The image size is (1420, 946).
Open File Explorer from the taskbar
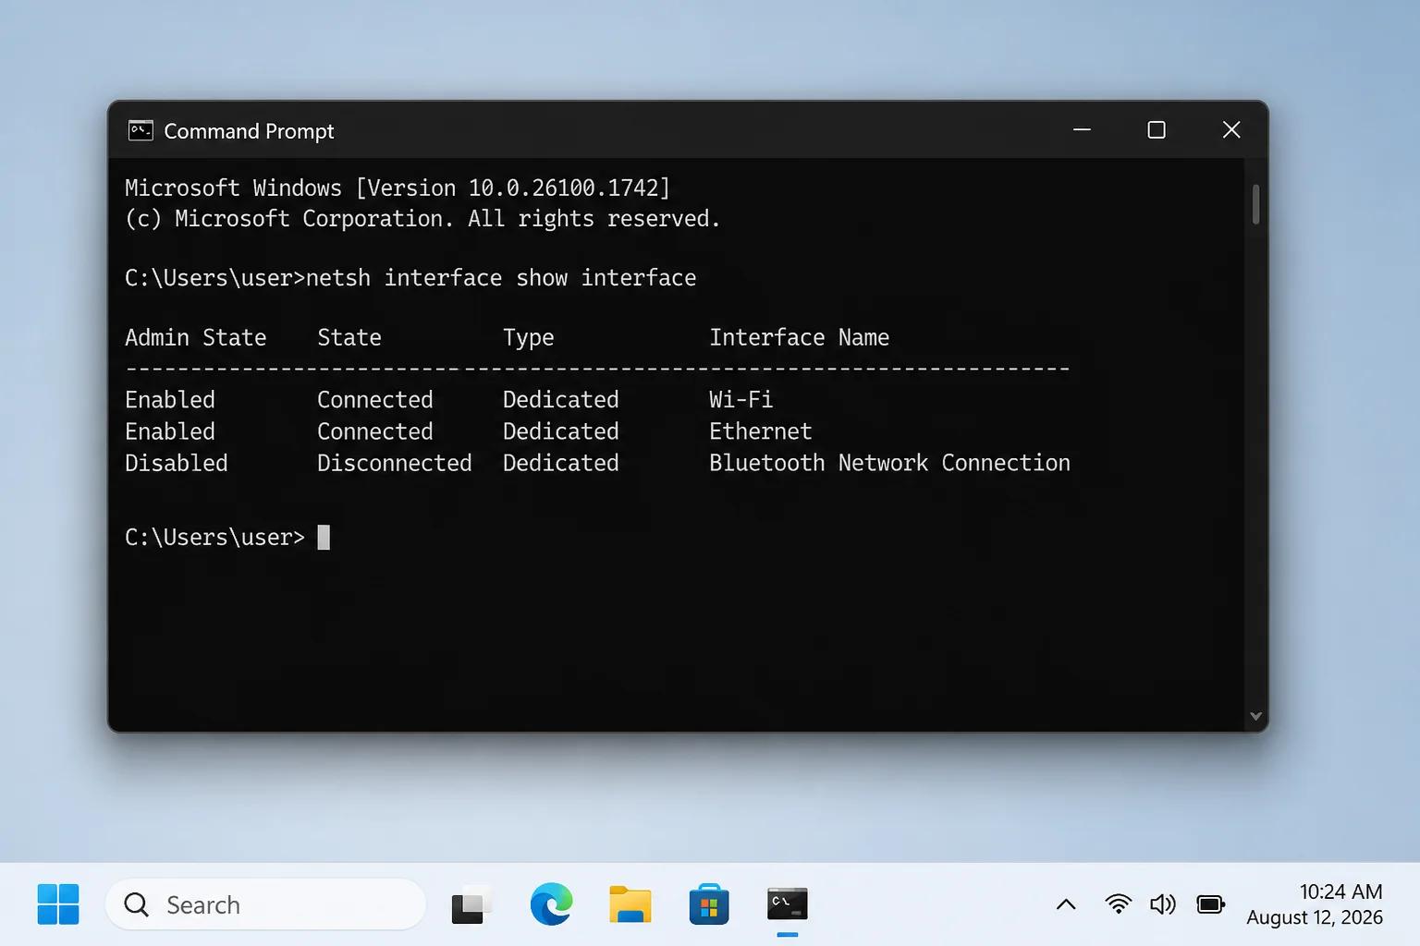pos(630,904)
